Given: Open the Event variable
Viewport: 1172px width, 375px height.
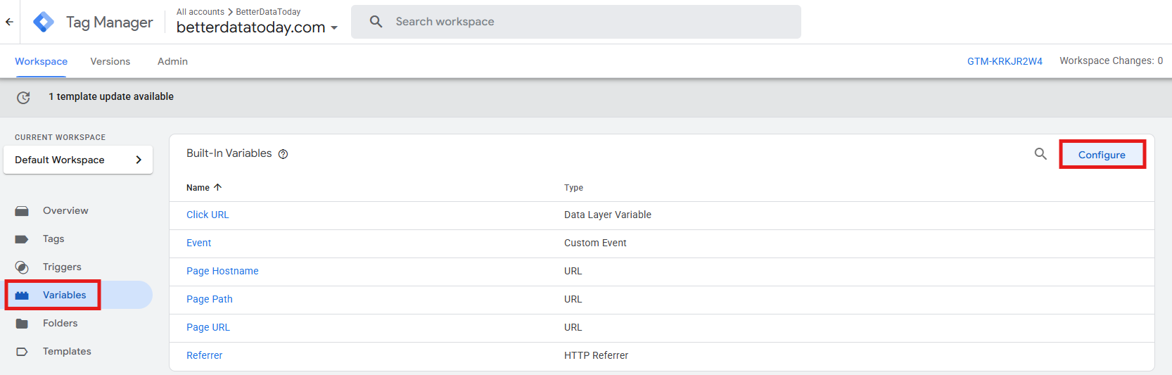Looking at the screenshot, I should 198,243.
